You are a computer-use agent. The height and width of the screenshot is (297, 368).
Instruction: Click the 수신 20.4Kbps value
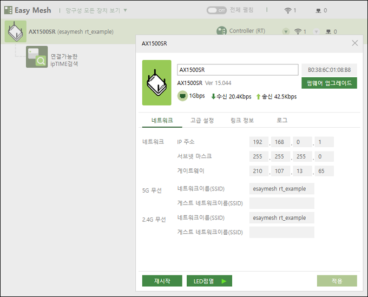point(234,96)
